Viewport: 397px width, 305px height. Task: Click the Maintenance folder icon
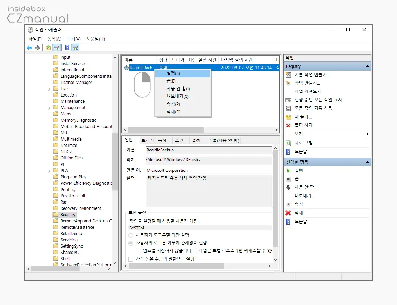(56, 101)
